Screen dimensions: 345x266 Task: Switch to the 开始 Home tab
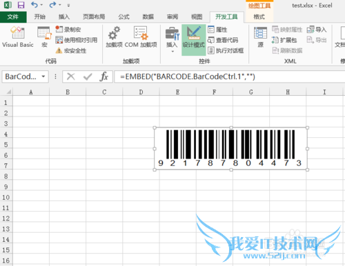coord(40,17)
